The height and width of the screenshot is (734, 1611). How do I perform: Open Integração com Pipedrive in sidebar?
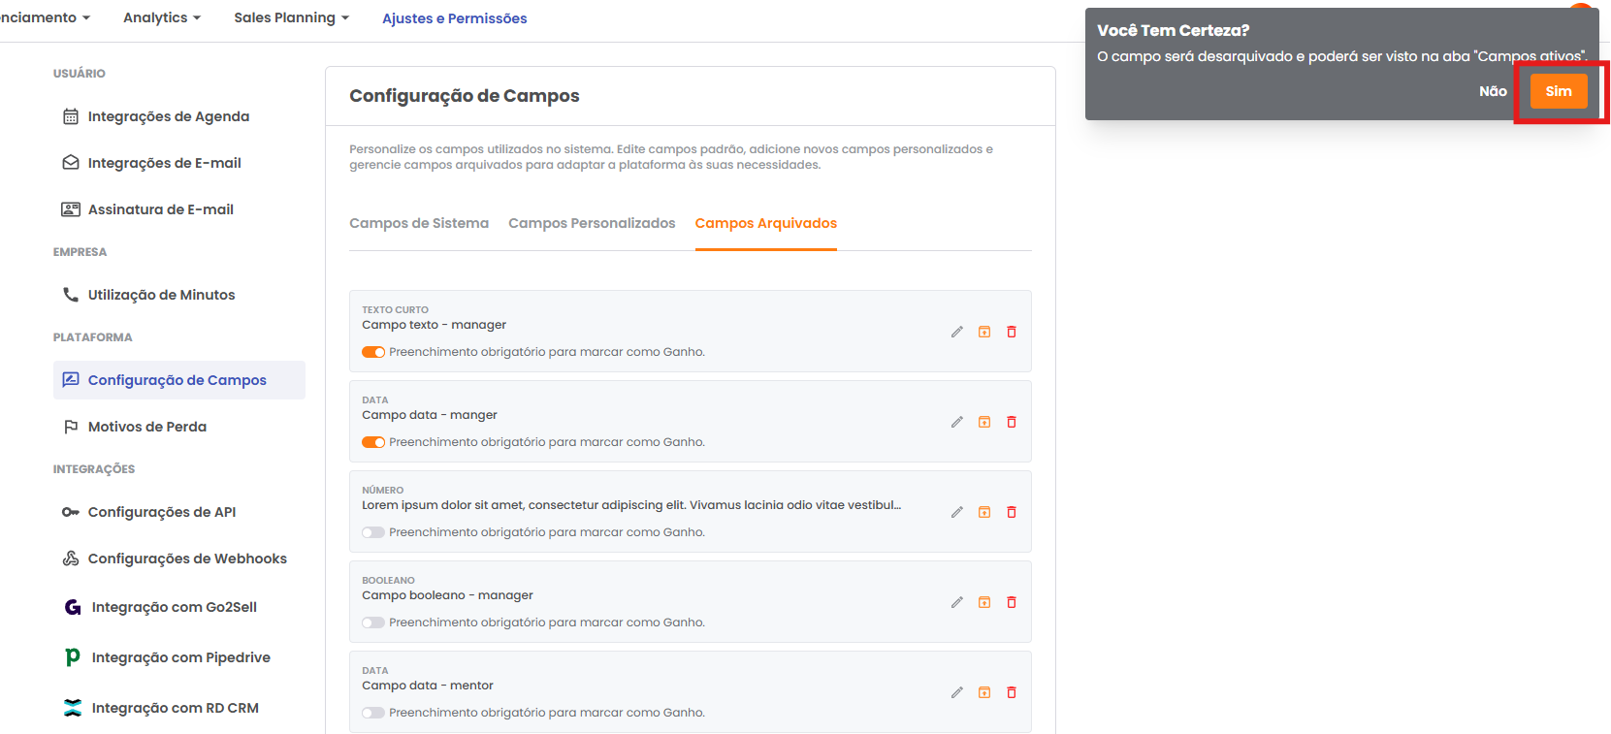[x=180, y=657]
